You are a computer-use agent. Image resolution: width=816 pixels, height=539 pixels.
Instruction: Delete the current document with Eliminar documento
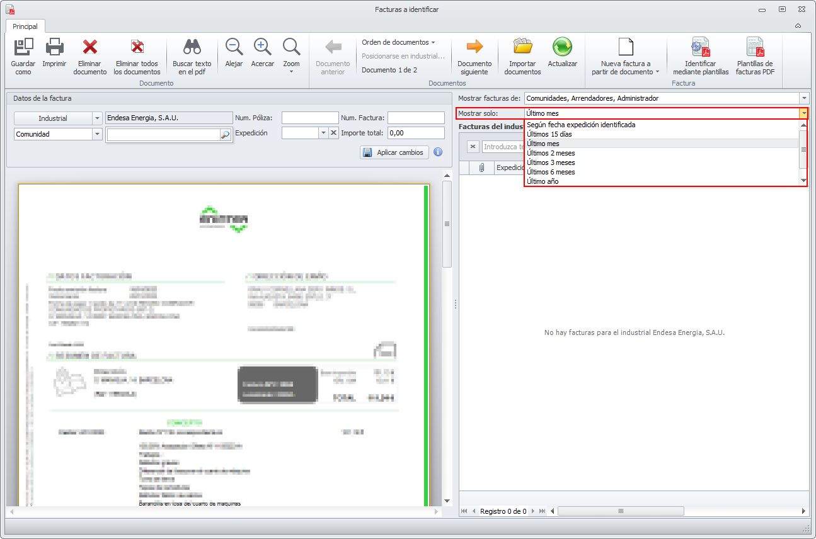click(90, 56)
